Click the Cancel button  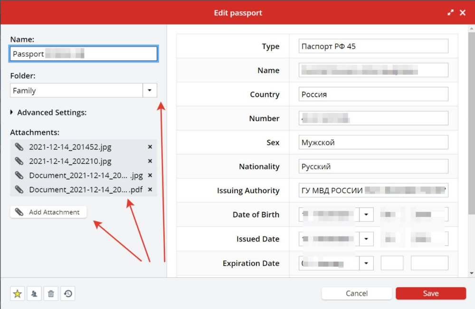click(x=357, y=293)
